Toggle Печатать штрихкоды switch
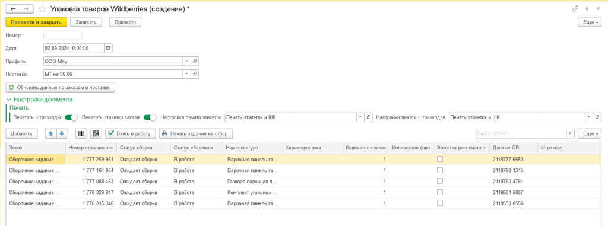 (x=71, y=117)
